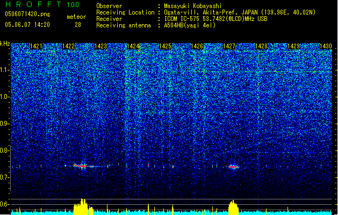This screenshot has width=338, height=215.
Task: Click the date stamp 05.06.07 14:20
Action: [27, 25]
